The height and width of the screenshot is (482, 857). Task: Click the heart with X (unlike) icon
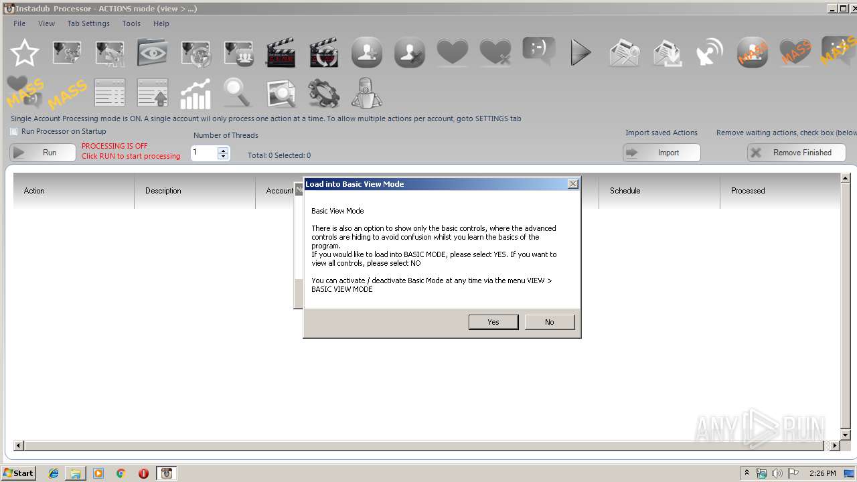[x=495, y=52]
